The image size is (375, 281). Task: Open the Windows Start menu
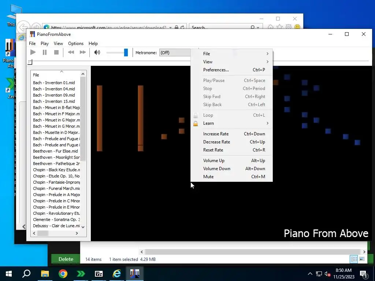(x=9, y=274)
